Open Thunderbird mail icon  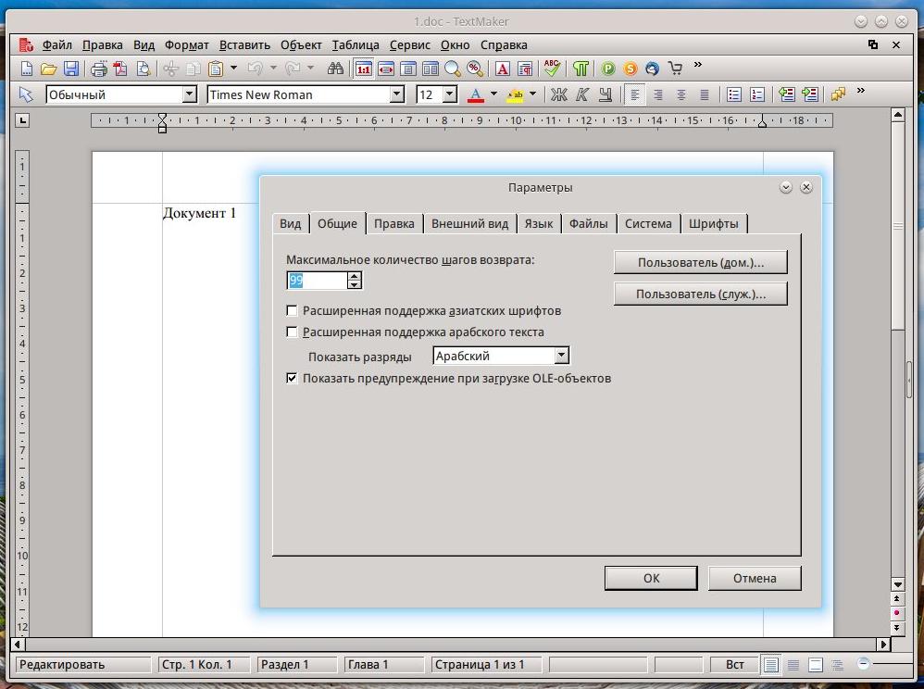pos(653,69)
